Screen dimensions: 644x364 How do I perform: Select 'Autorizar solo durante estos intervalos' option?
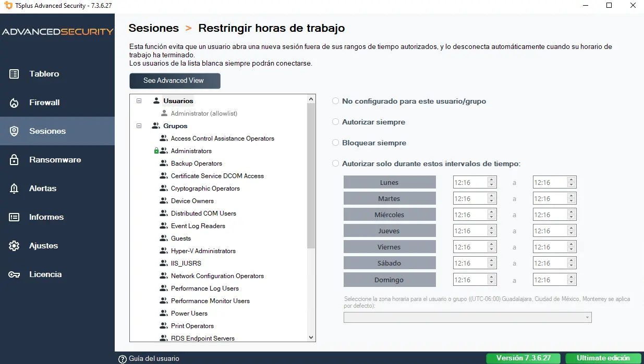336,164
